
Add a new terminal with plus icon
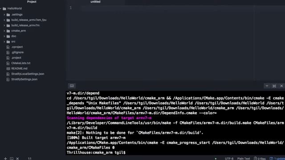tap(5, 159)
